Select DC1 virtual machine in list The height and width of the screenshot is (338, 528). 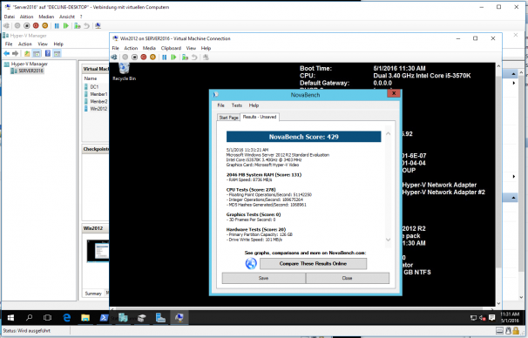pyautogui.click(x=94, y=87)
